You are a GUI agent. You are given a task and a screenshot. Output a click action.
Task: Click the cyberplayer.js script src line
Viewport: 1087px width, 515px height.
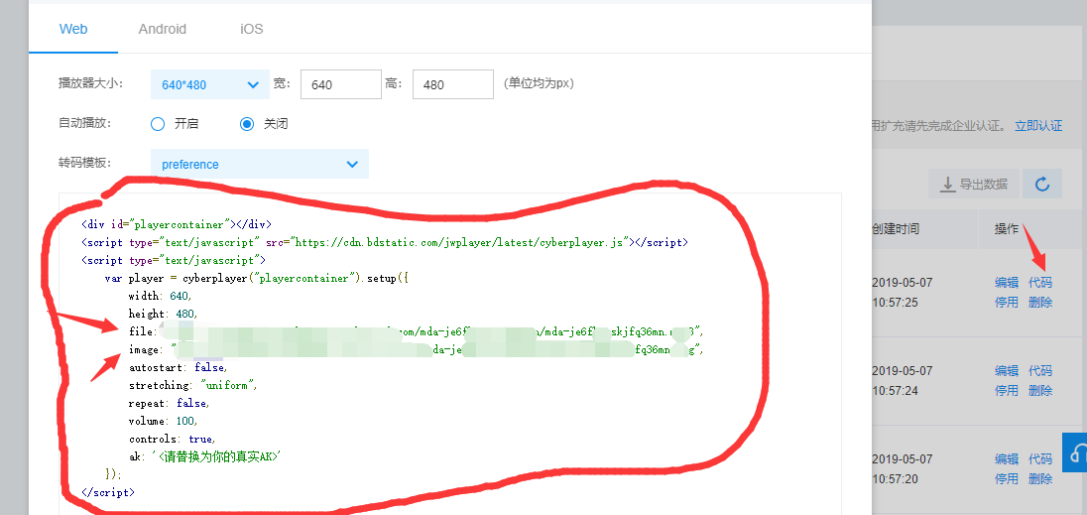click(x=385, y=242)
